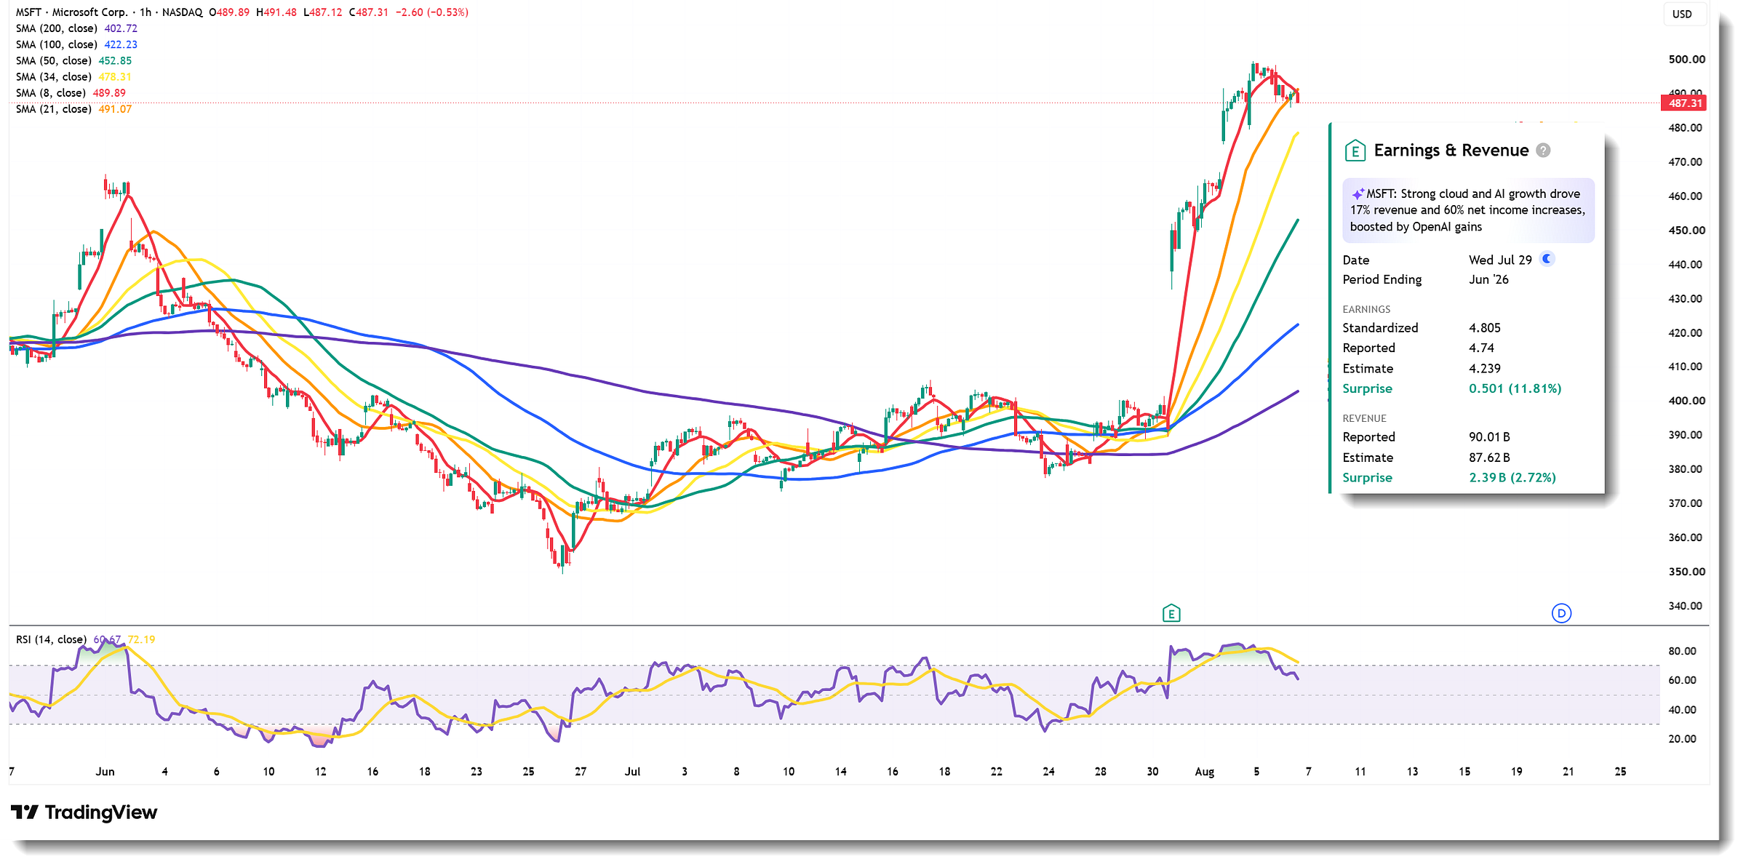Click the 80.00 label on the RSI axis
Screen dimensions: 1746x867
[x=1682, y=651]
